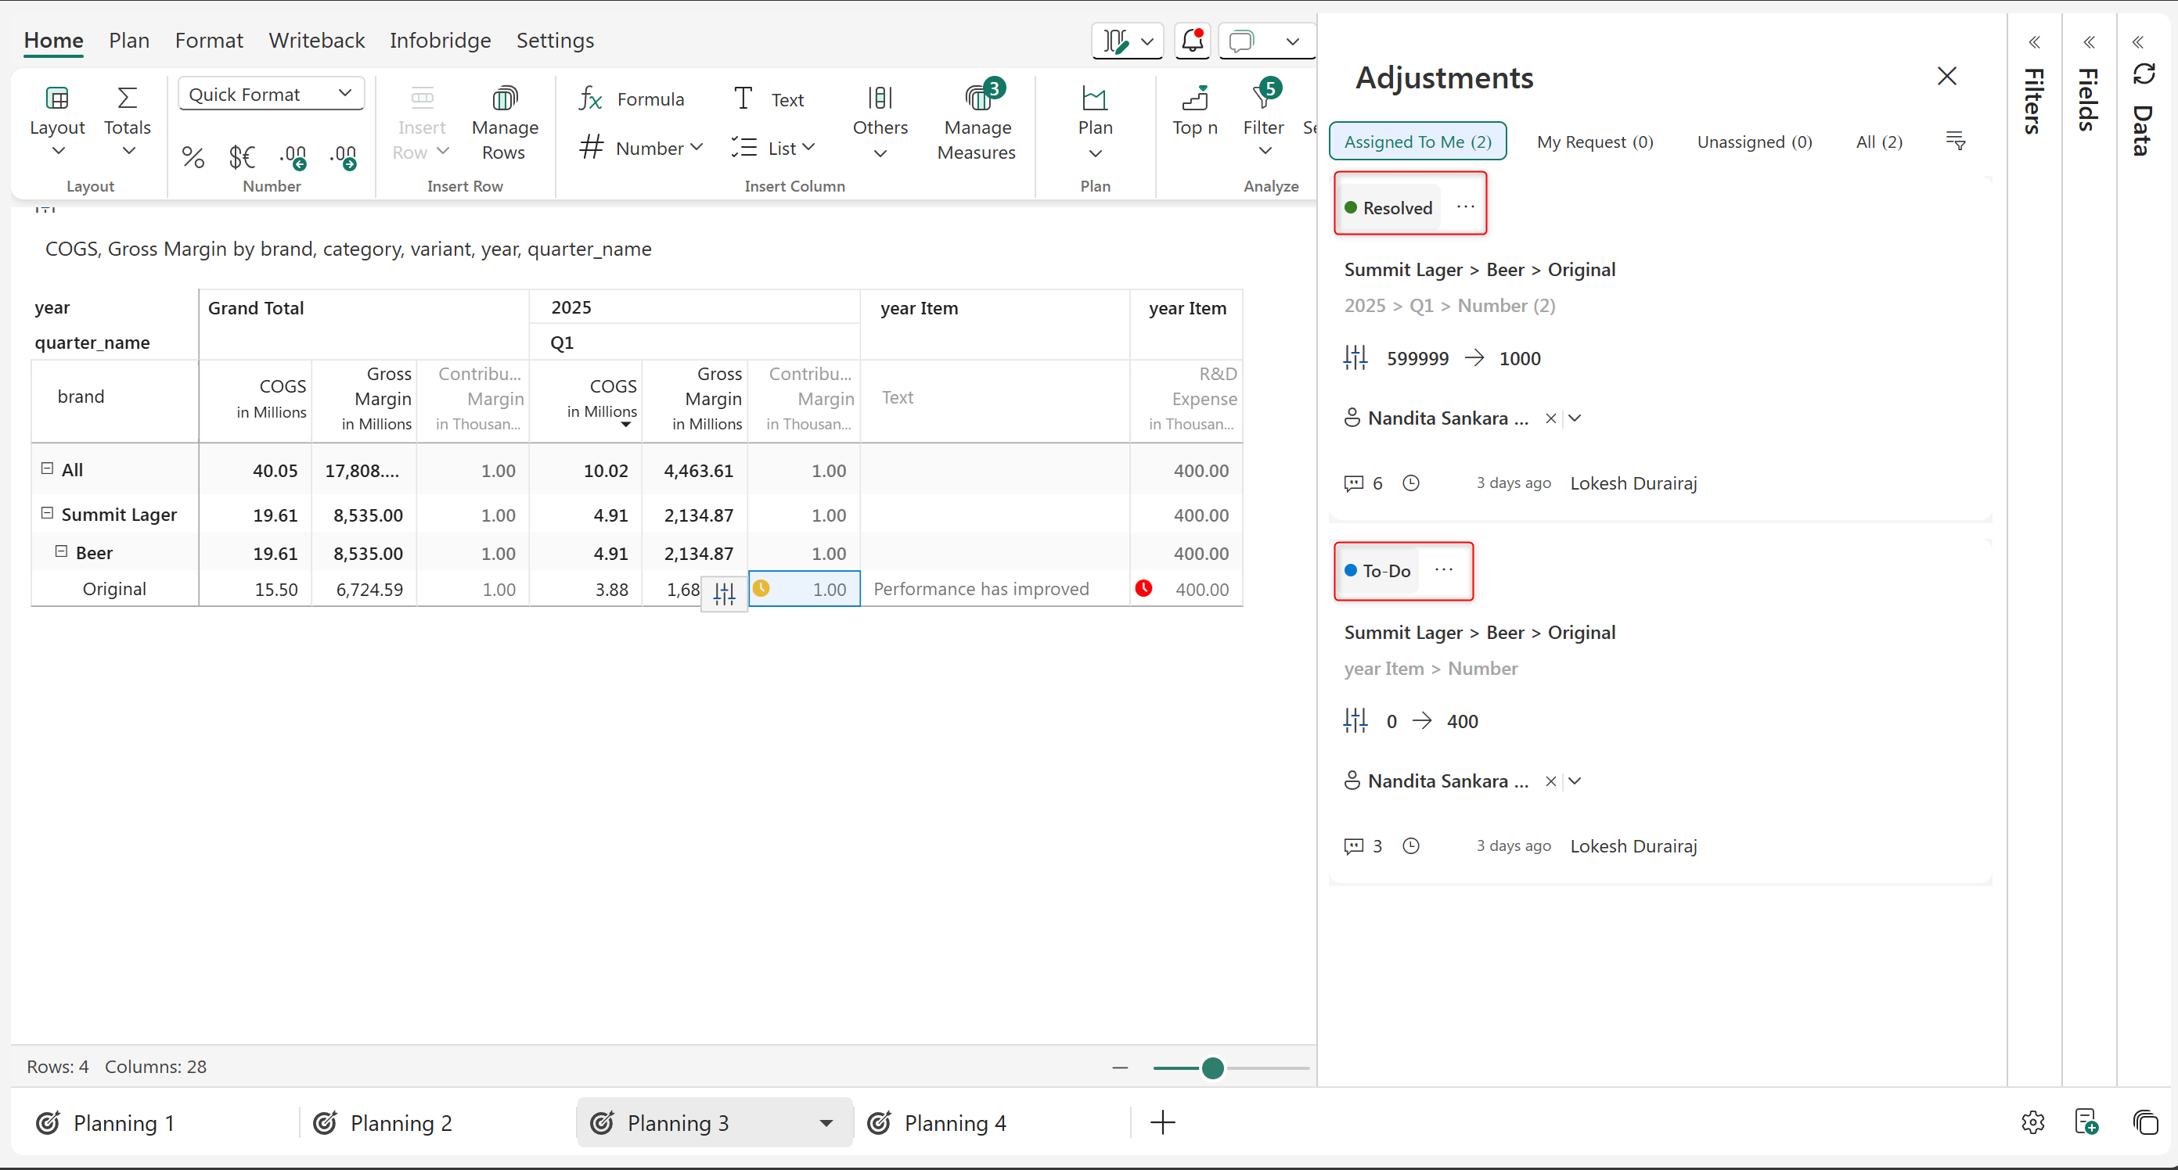
Task: Click the comments icon on Resolved card
Action: coord(1354,483)
